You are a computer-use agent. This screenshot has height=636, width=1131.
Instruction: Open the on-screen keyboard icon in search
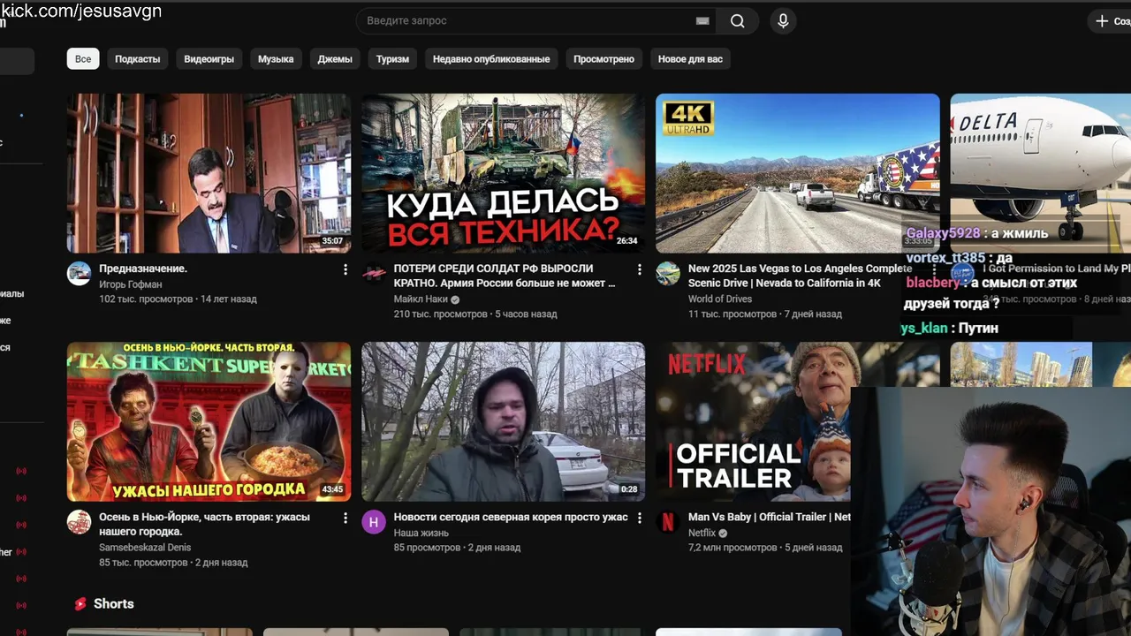702,21
